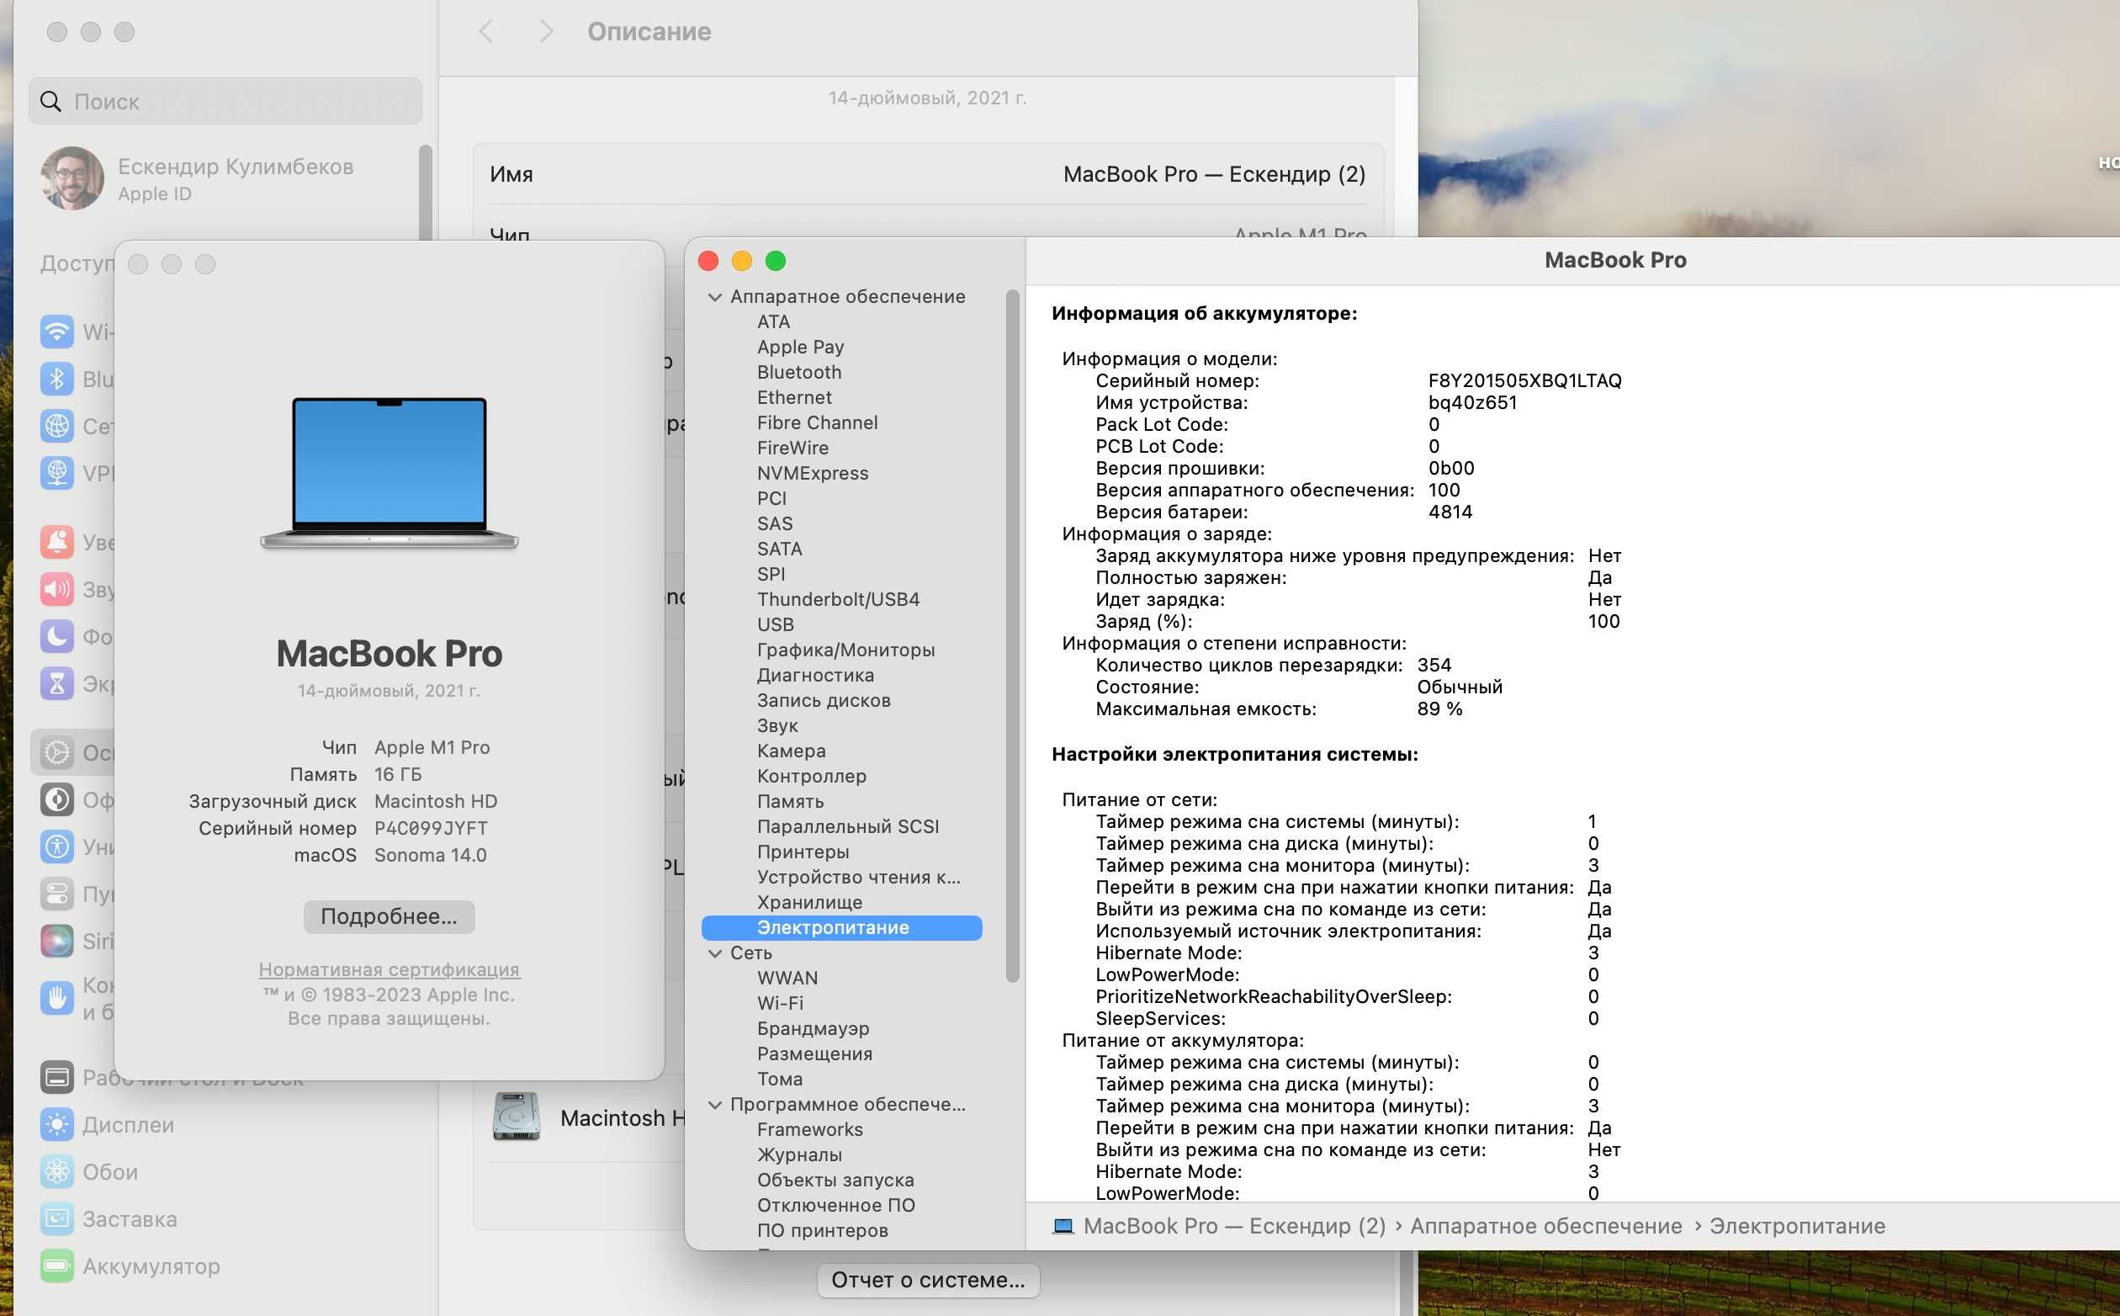Select NVMExpress in hardware list
The width and height of the screenshot is (2120, 1316).
point(813,474)
